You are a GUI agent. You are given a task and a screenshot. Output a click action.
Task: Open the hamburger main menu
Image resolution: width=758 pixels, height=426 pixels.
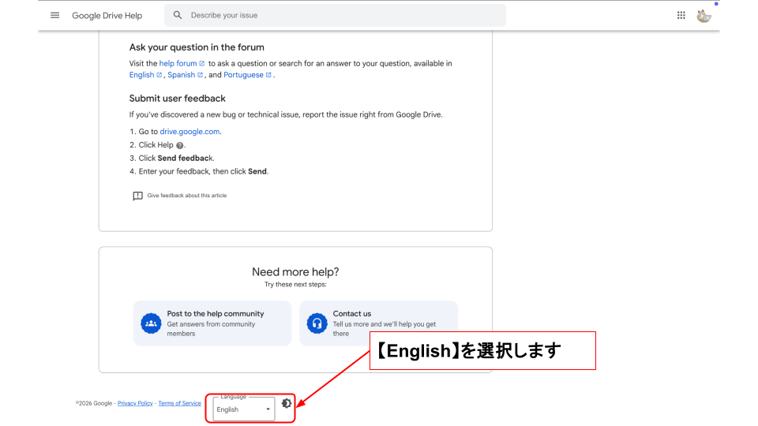pos(54,15)
